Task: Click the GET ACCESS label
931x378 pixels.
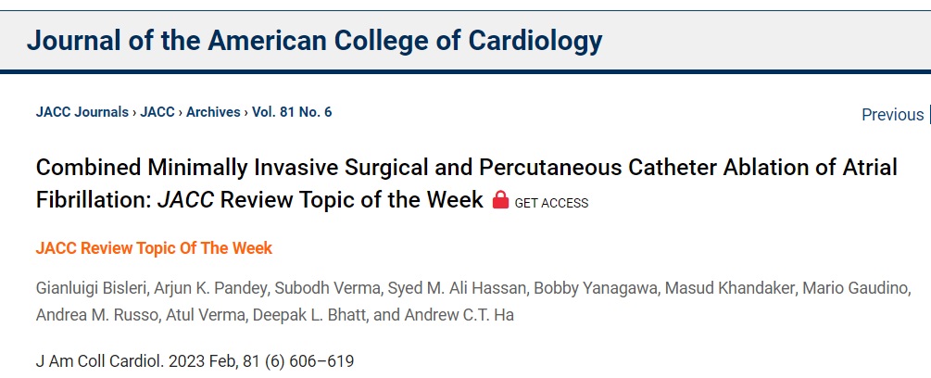Action: [551, 203]
